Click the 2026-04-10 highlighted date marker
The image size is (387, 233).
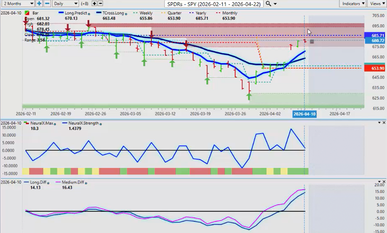tap(303, 114)
